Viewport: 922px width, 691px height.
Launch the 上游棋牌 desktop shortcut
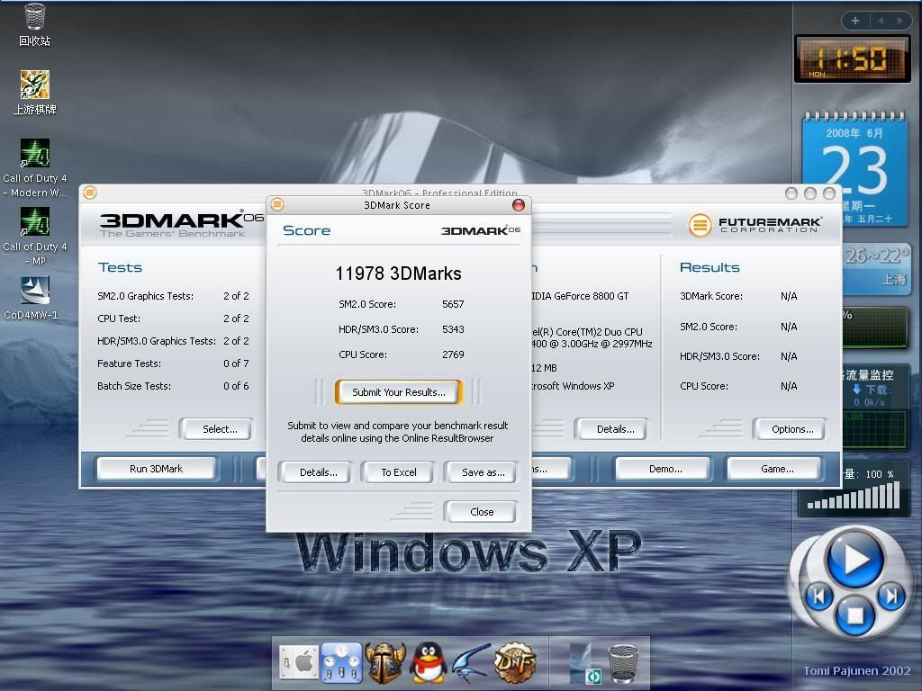(35, 93)
